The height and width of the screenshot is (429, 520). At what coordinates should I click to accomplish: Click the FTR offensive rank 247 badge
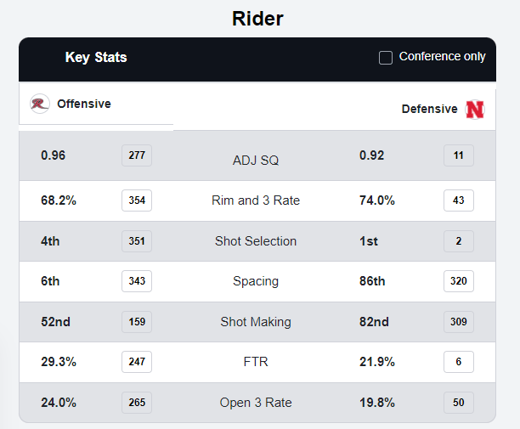point(136,362)
